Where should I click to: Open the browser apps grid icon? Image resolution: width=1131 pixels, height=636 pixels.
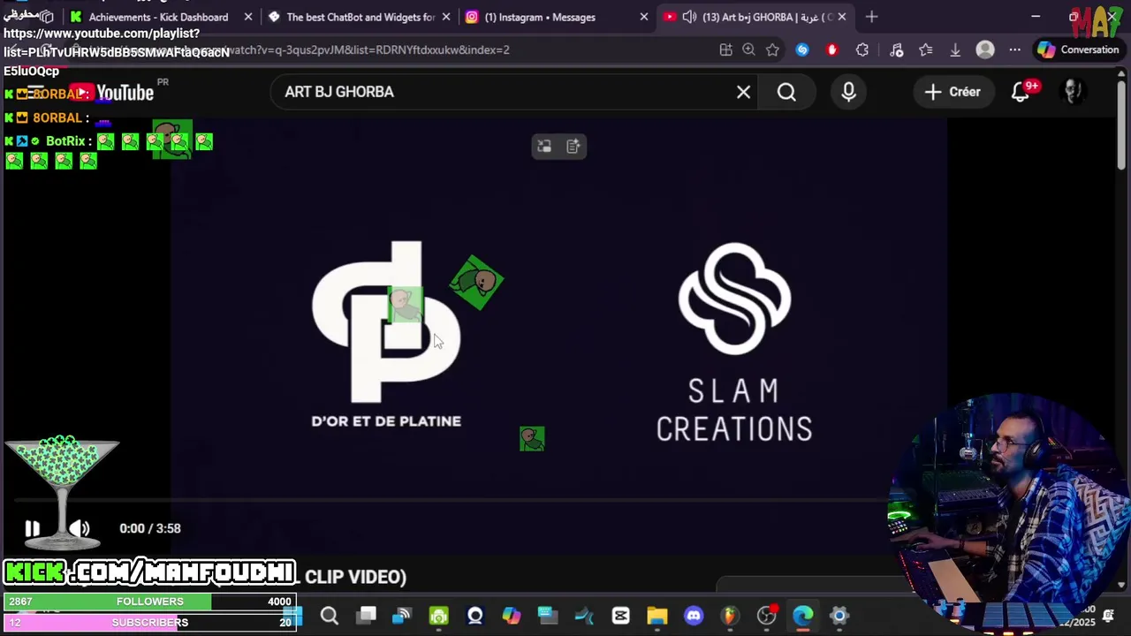[x=725, y=50]
